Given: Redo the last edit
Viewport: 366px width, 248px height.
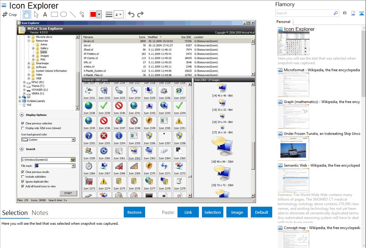Looking at the screenshot, I should [140, 14].
